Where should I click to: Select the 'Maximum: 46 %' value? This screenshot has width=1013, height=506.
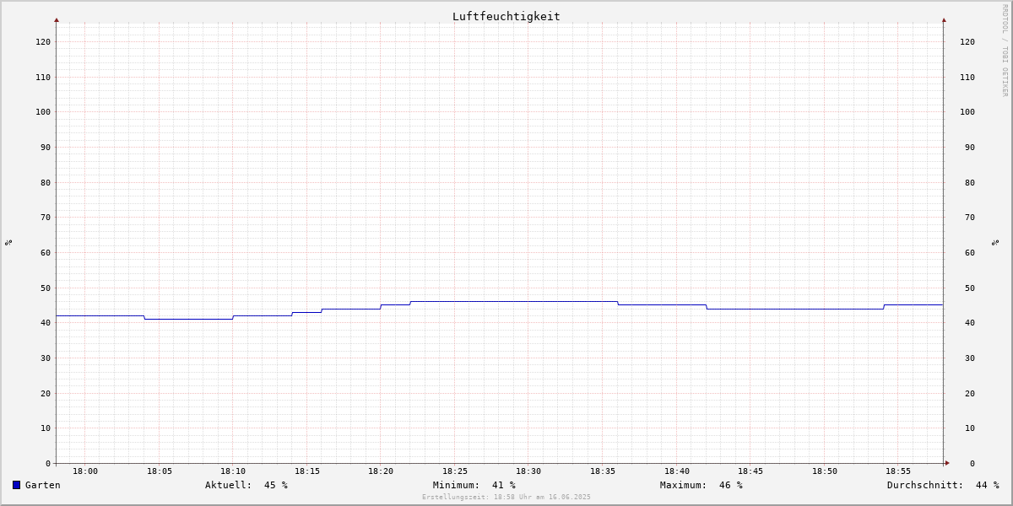pos(702,485)
